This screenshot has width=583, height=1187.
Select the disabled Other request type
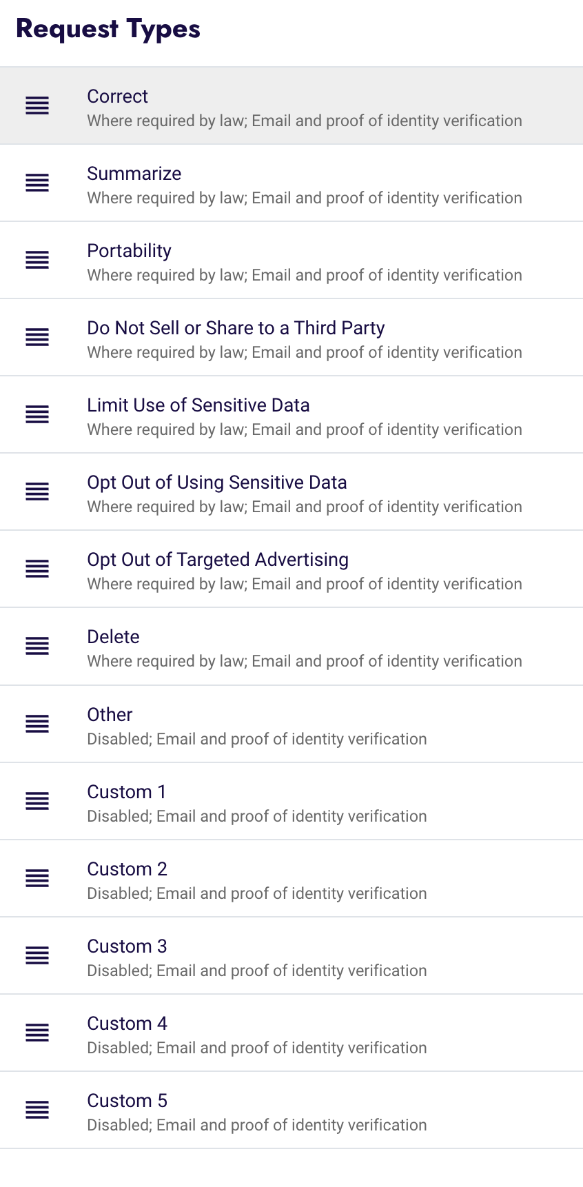point(291,724)
